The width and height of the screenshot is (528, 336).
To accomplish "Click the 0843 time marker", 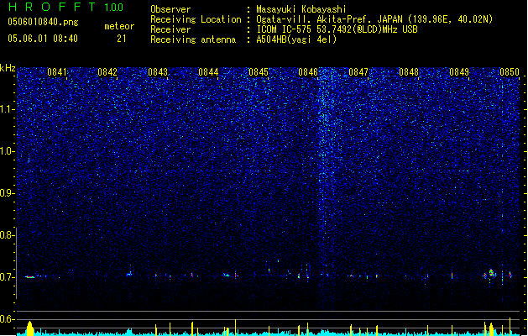I will click(158, 72).
